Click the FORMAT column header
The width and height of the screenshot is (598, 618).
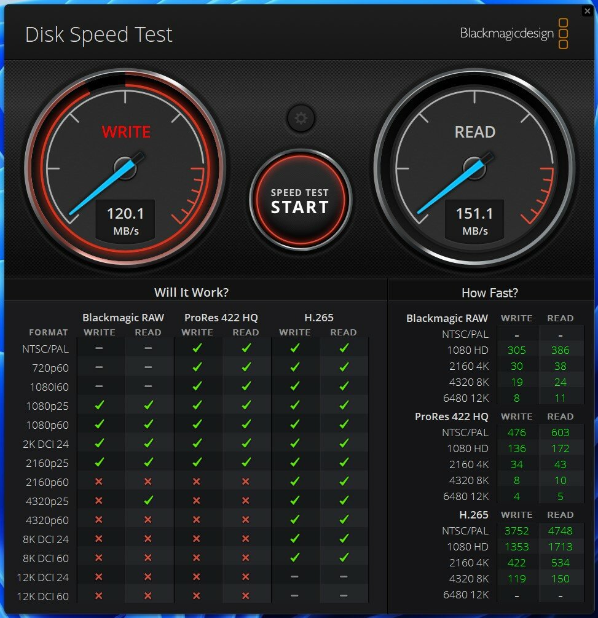(x=49, y=332)
